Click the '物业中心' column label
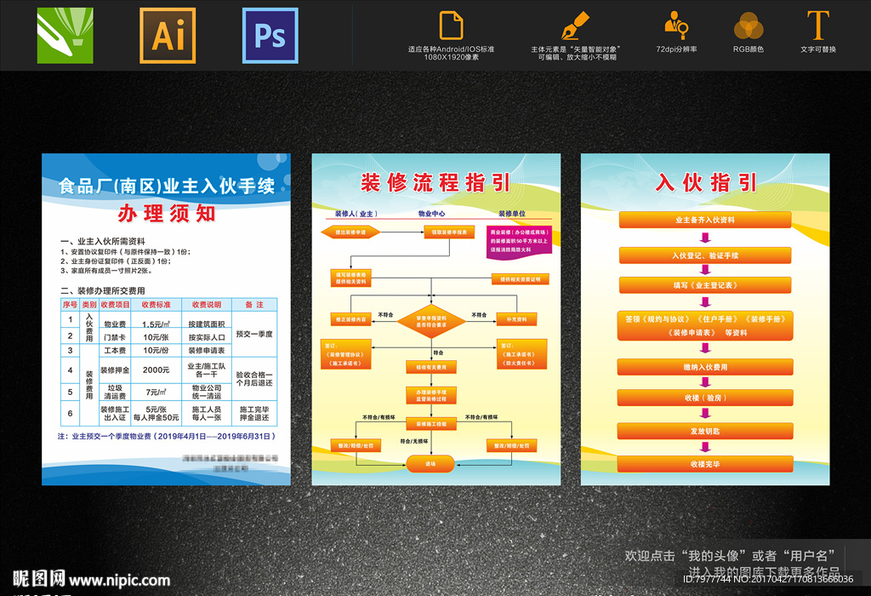The width and height of the screenshot is (871, 596). (x=431, y=214)
